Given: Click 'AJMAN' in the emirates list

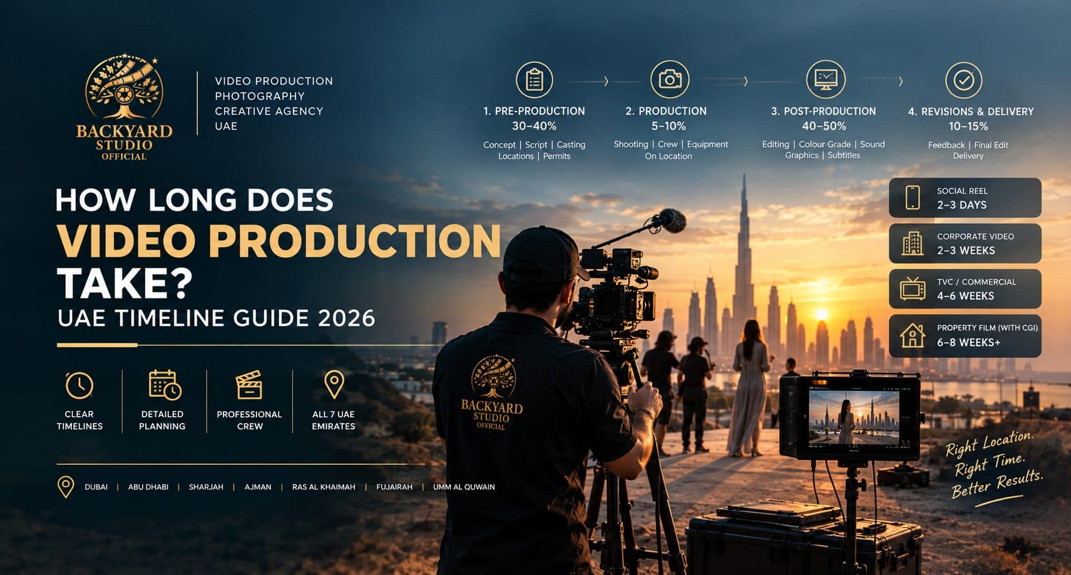Looking at the screenshot, I should point(258,487).
